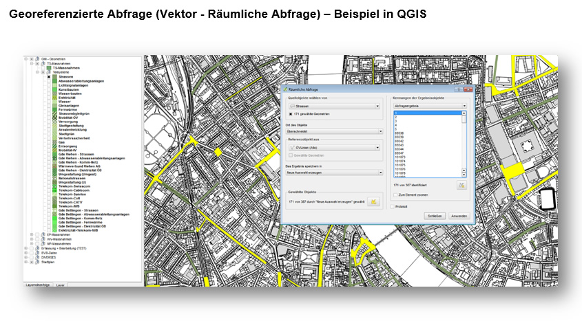Viewport: 582px width, 321px height.
Task: Toggle the '171 gewählte Geometrien' checkbox
Action: [291, 114]
